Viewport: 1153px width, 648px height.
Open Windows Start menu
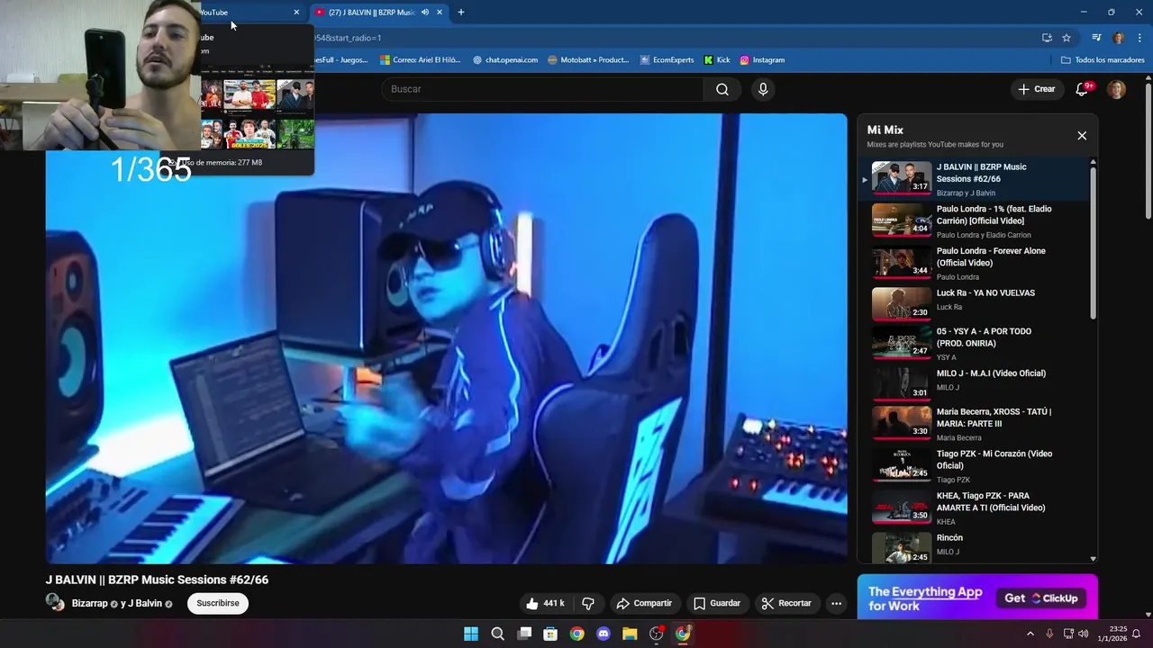[x=471, y=634]
